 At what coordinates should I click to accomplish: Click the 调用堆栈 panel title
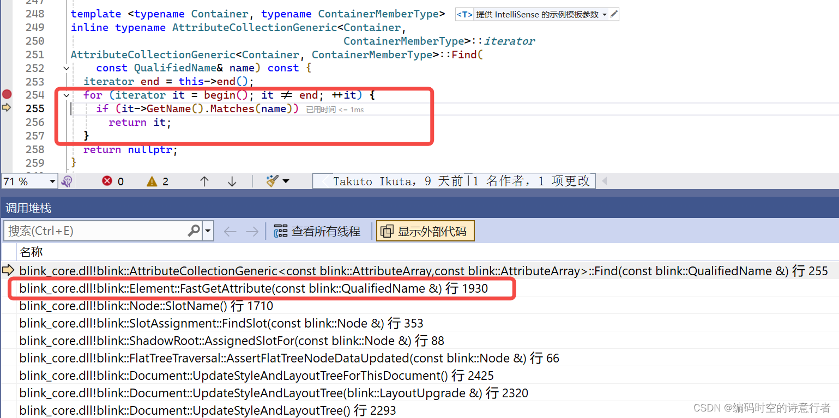28,208
